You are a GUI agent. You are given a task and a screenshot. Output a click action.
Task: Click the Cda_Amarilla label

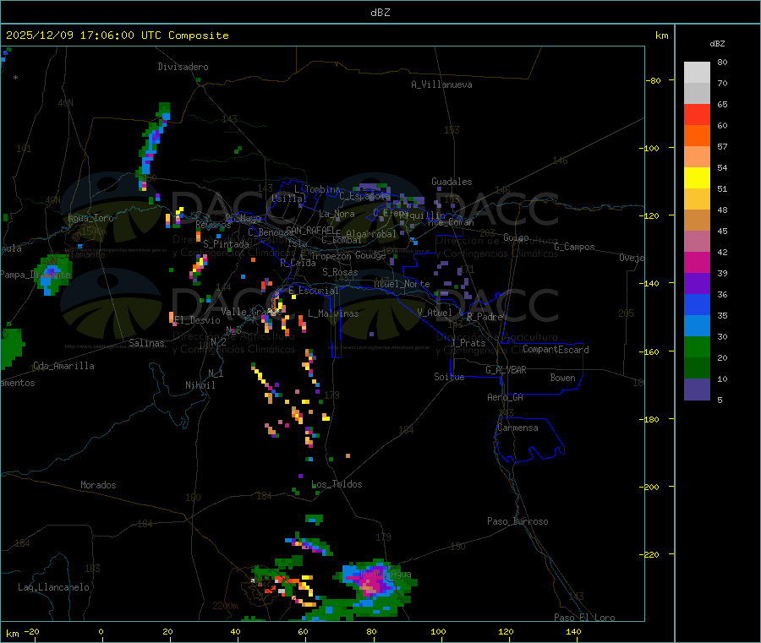[63, 366]
